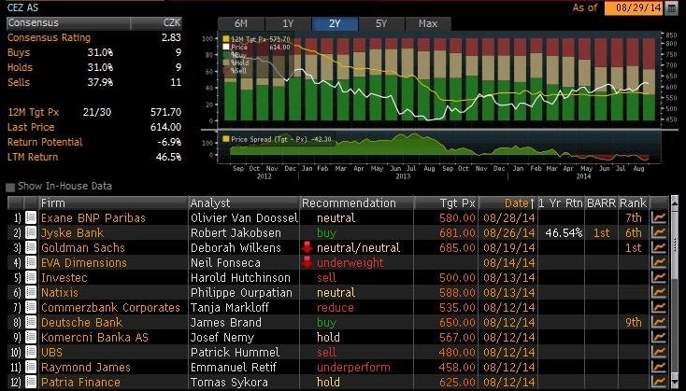Open the chart icon in the Jyske Bank row
The image size is (686, 391).
(x=659, y=232)
